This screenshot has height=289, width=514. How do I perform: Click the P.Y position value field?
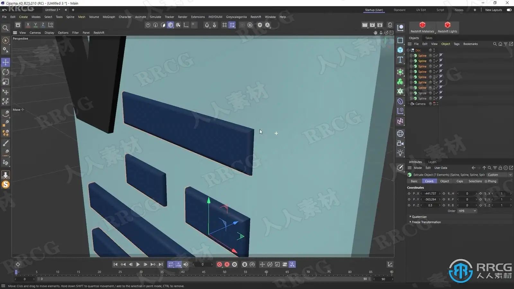point(430,199)
